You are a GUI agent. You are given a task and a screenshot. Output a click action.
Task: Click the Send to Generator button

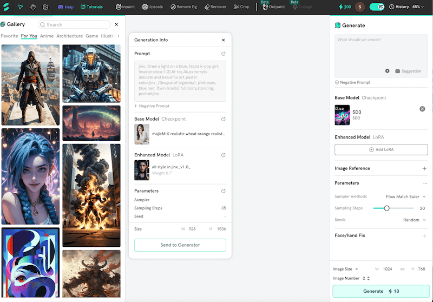click(180, 245)
